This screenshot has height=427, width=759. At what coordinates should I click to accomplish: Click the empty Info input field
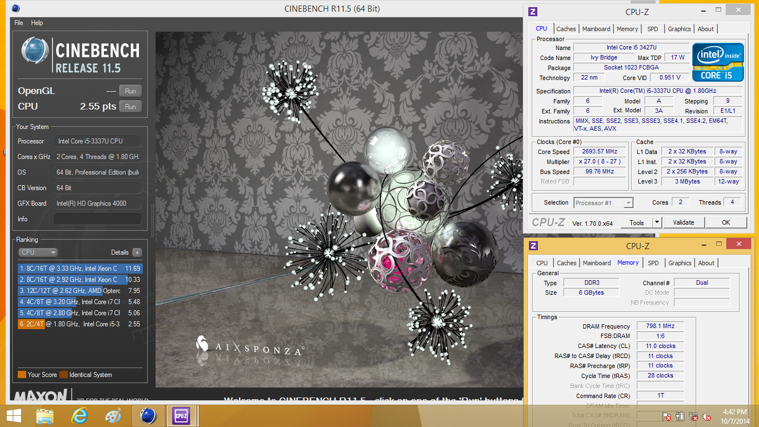(x=98, y=219)
